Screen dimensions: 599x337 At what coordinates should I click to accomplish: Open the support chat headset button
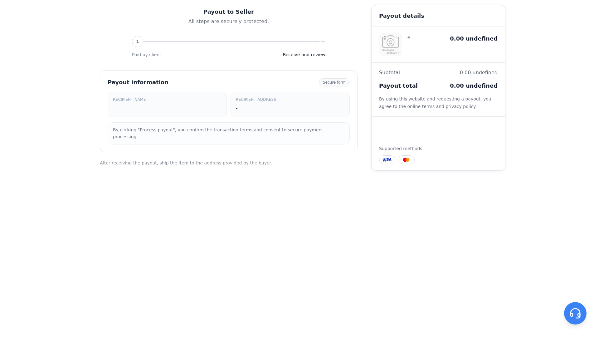point(575,313)
